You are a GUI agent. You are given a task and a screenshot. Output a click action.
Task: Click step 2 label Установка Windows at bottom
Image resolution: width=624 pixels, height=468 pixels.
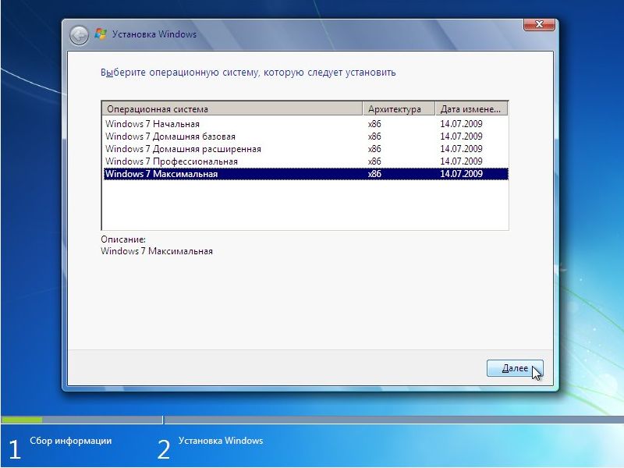221,441
